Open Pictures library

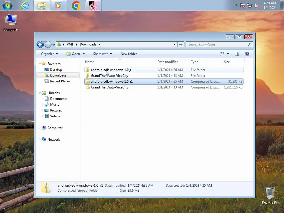tap(56, 110)
